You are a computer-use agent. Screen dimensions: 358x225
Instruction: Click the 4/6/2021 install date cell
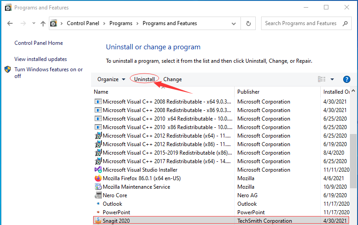coord(334,178)
